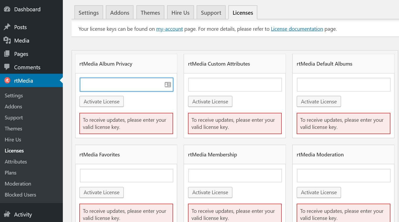Screen dimensions: 399x222
Task: Select the Hire Us tab
Action: (180, 12)
